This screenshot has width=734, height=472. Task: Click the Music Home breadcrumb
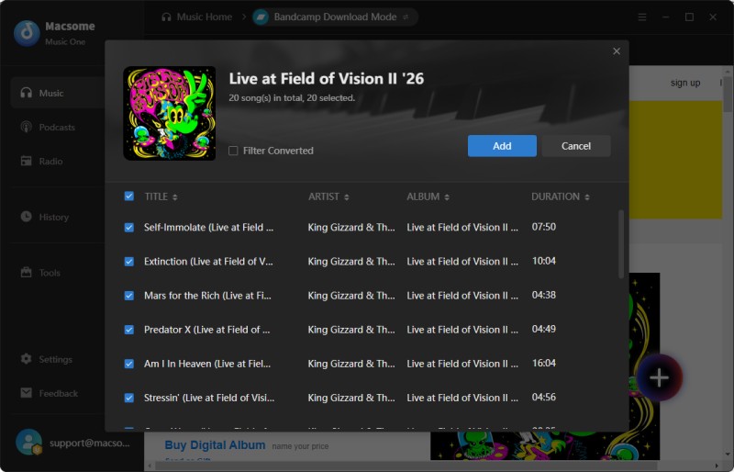(197, 17)
